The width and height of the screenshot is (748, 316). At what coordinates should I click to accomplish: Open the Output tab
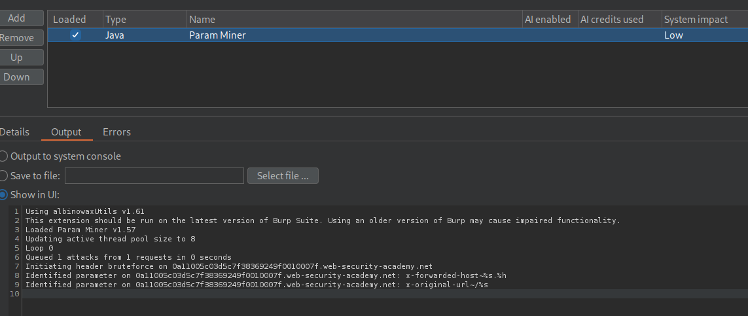(66, 132)
